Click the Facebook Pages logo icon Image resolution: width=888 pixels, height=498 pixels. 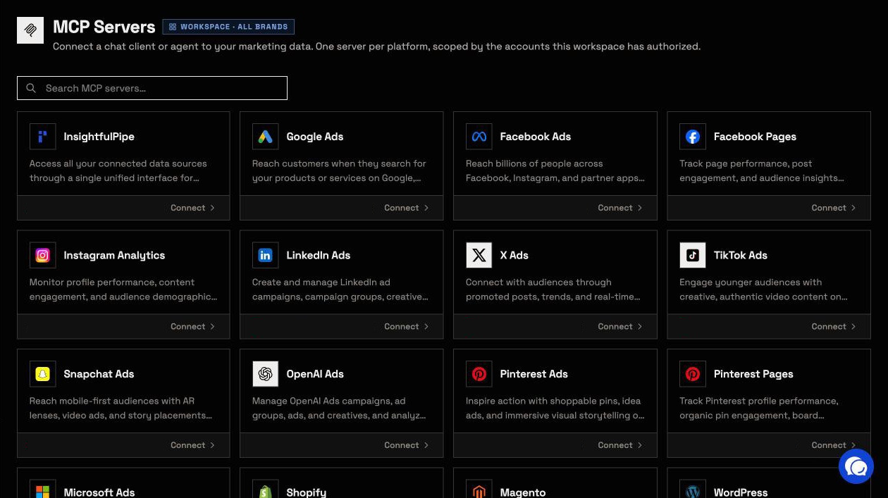(x=693, y=137)
